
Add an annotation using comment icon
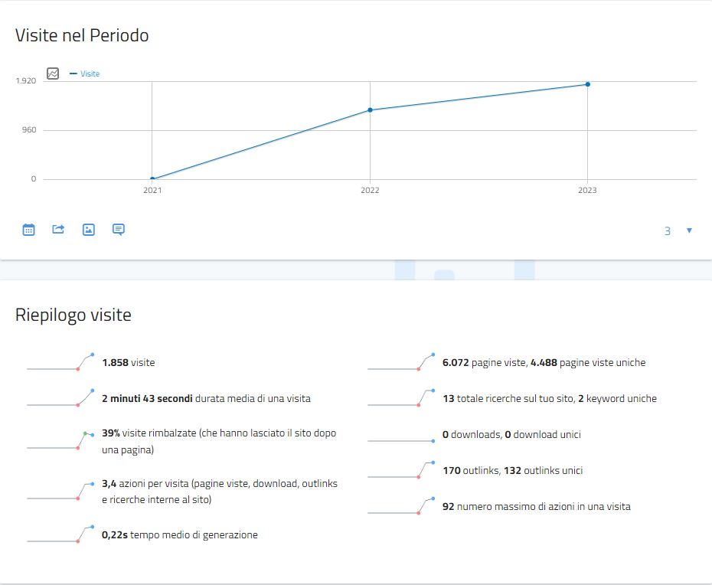pyautogui.click(x=119, y=229)
